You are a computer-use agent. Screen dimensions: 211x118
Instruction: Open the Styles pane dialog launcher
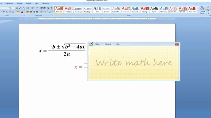click(x=205, y=15)
